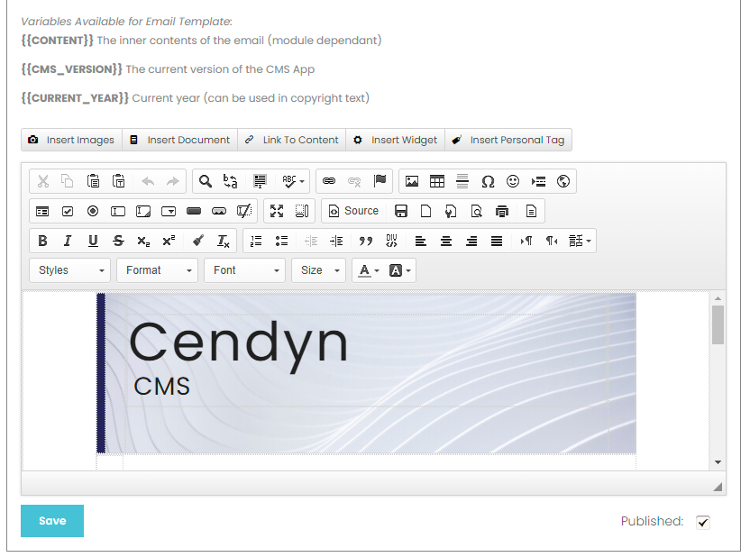Click the Select All icon
This screenshot has height=557, width=750.
(260, 181)
